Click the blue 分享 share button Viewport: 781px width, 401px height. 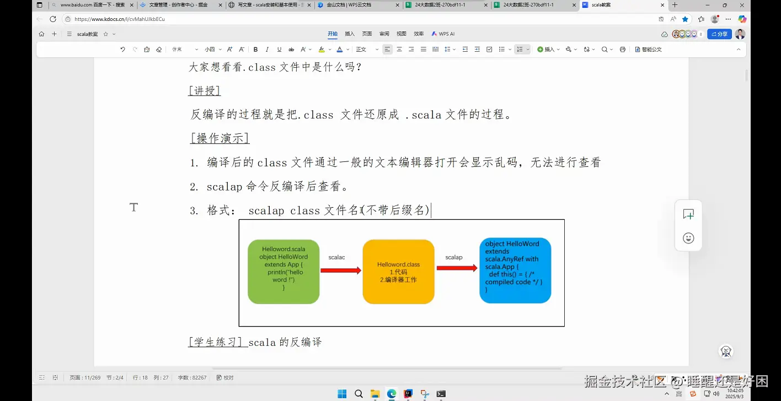pos(719,34)
